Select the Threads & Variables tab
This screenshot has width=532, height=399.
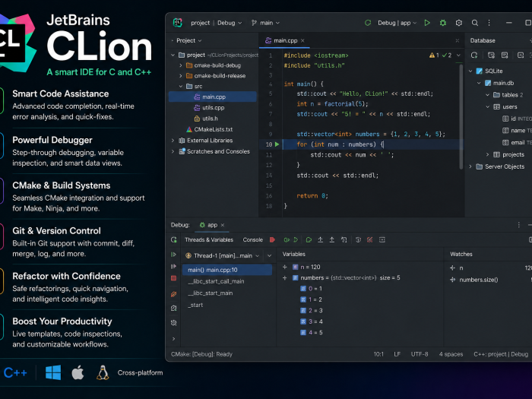[x=209, y=240]
